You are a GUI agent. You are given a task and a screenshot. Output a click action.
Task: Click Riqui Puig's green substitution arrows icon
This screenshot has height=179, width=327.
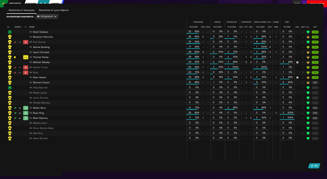coord(15,113)
